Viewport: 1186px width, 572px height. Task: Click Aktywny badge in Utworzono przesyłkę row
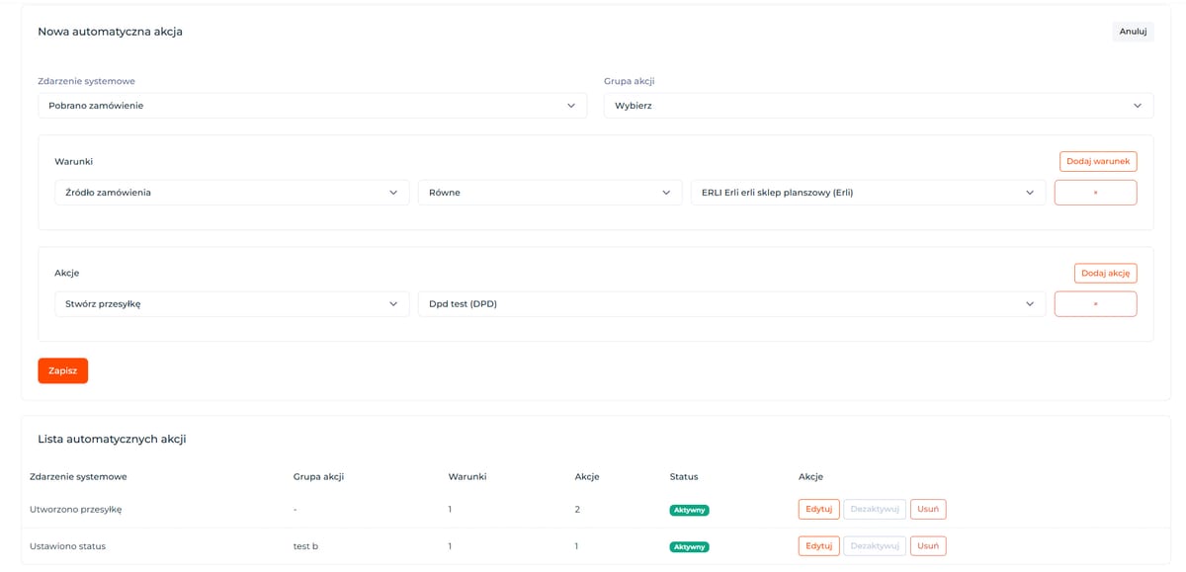[690, 511]
